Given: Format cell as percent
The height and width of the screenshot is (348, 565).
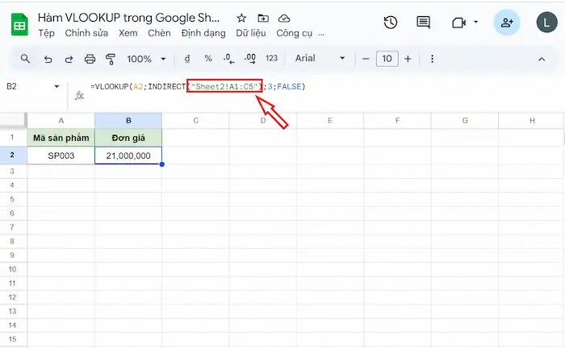Looking at the screenshot, I should [207, 59].
